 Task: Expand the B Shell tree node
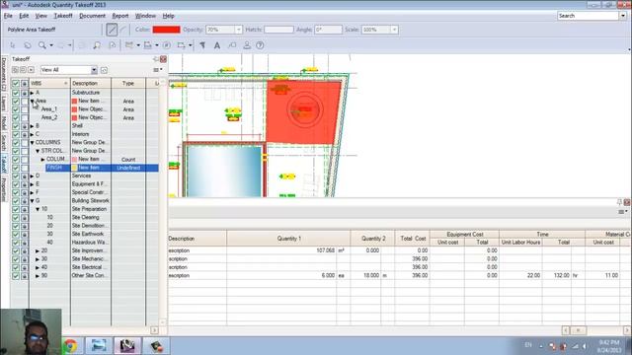pyautogui.click(x=33, y=126)
